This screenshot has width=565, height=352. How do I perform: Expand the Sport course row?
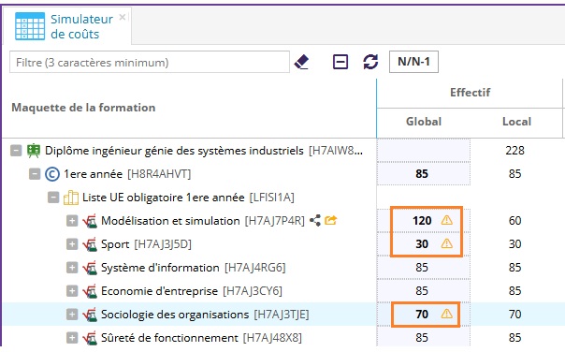coord(72,244)
